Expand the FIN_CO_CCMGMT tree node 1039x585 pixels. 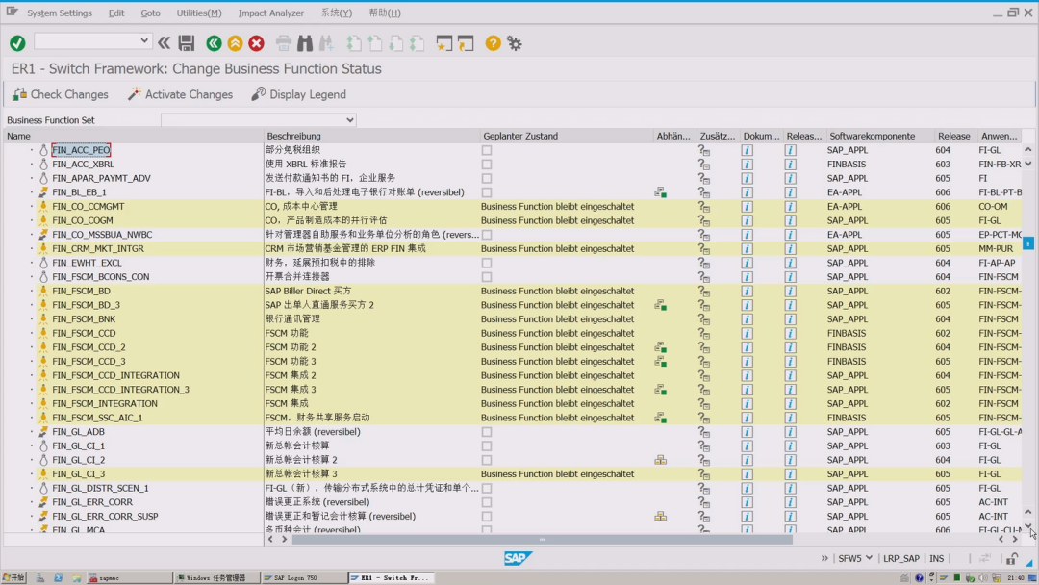31,207
